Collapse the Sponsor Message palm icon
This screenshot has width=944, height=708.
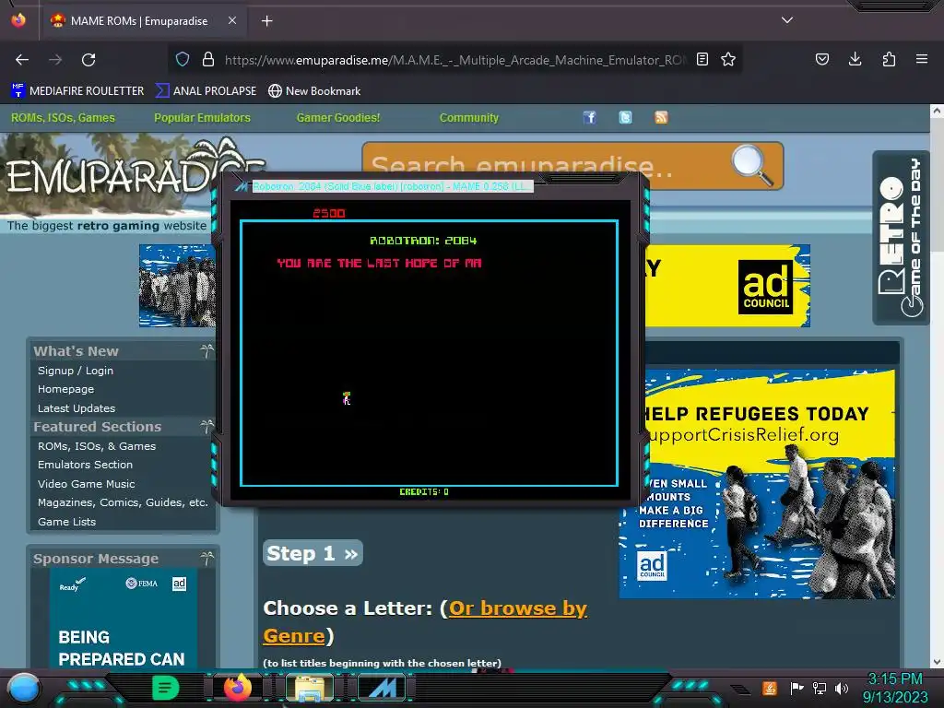[206, 558]
